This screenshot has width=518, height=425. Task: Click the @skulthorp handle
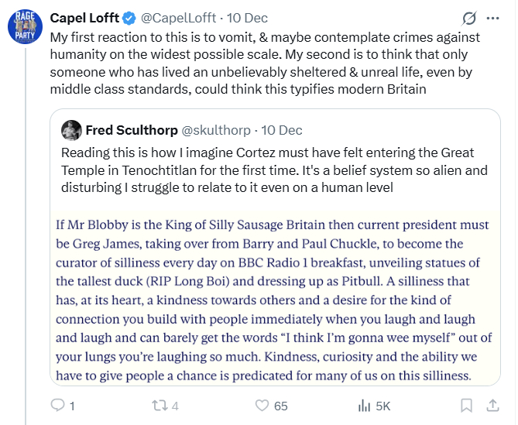(x=216, y=129)
